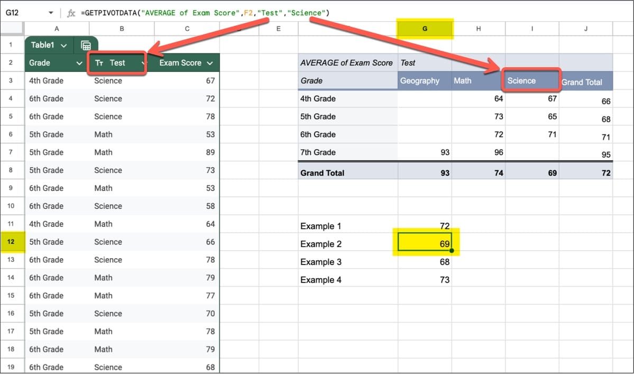Screen dimensions: 634x374
Task: Open the Name Box dropdown arrow
Action: [51, 13]
